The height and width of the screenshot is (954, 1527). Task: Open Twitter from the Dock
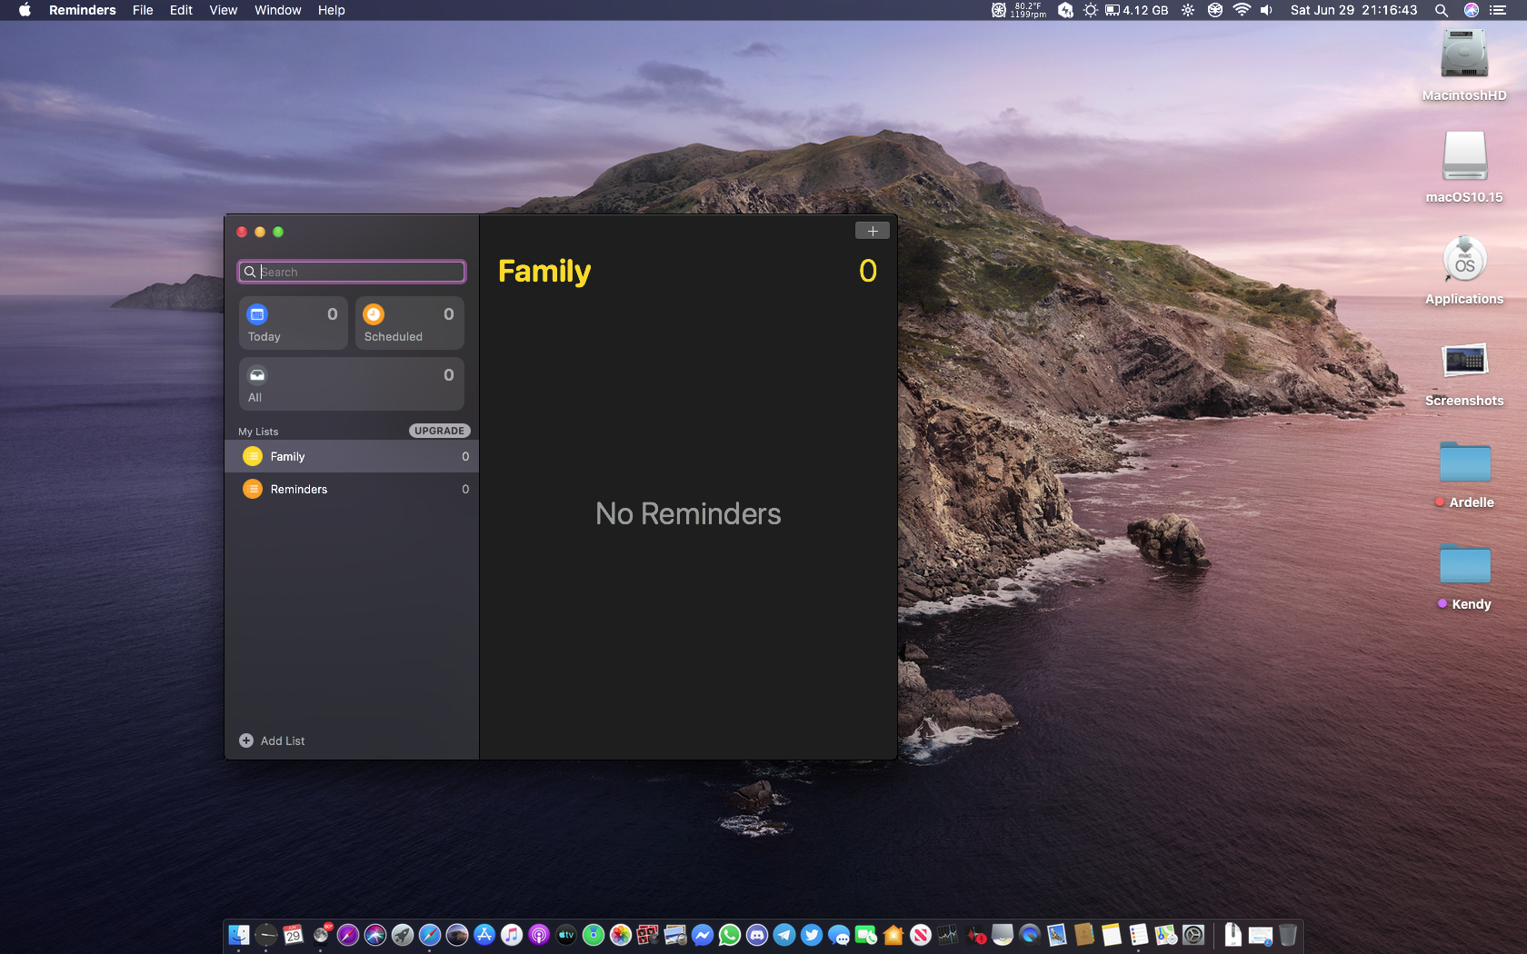812,935
